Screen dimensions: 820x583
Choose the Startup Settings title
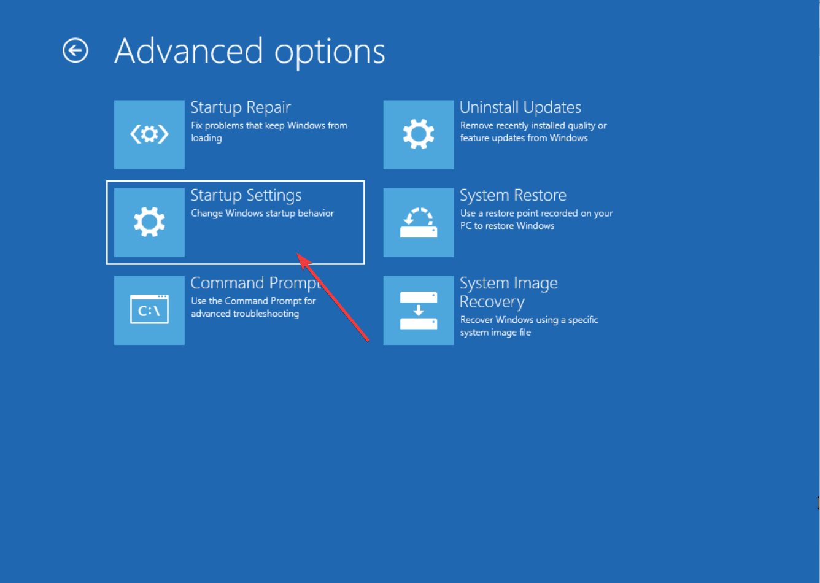(x=246, y=195)
